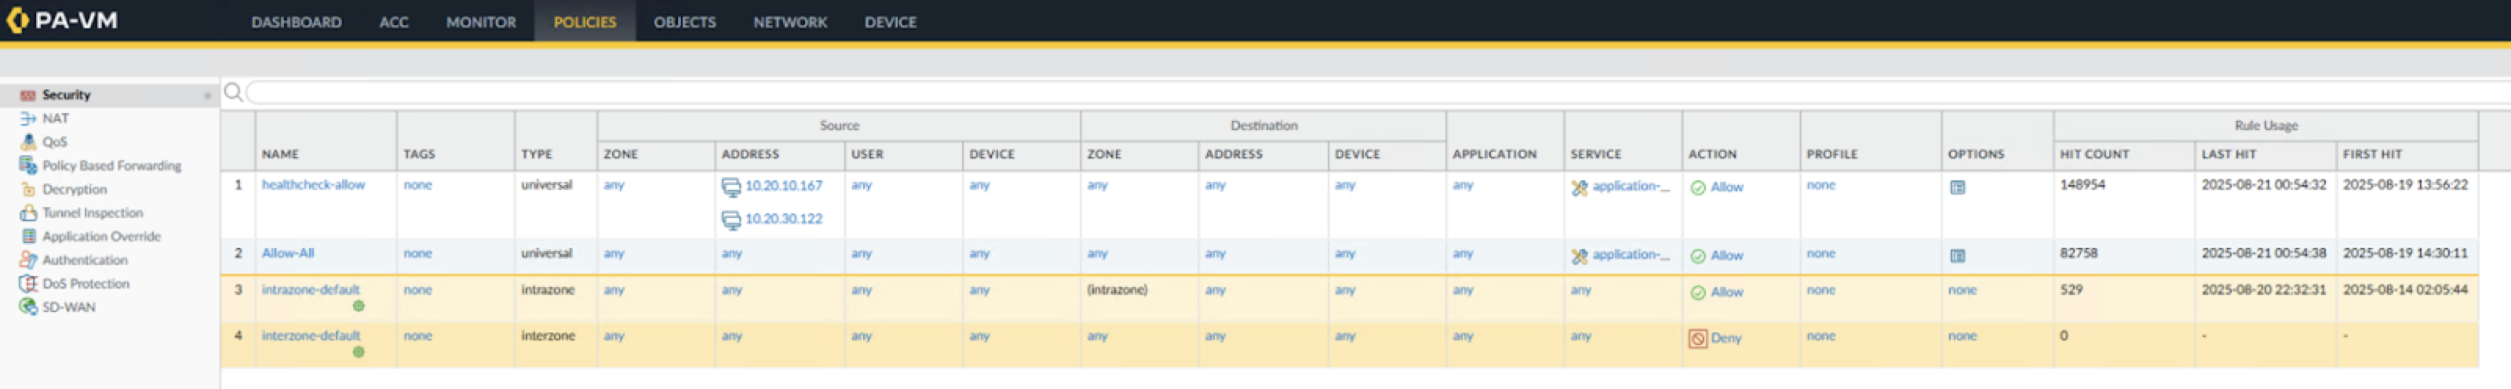Screen dimensions: 2511x389
Task: Open Application Override policies
Action: pyautogui.click(x=101, y=236)
